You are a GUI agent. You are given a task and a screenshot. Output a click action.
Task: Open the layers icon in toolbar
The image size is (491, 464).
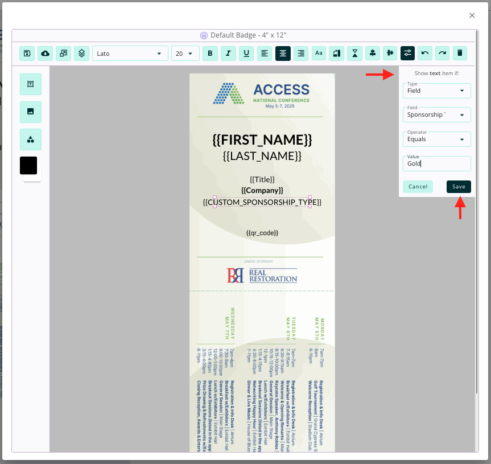tap(81, 54)
